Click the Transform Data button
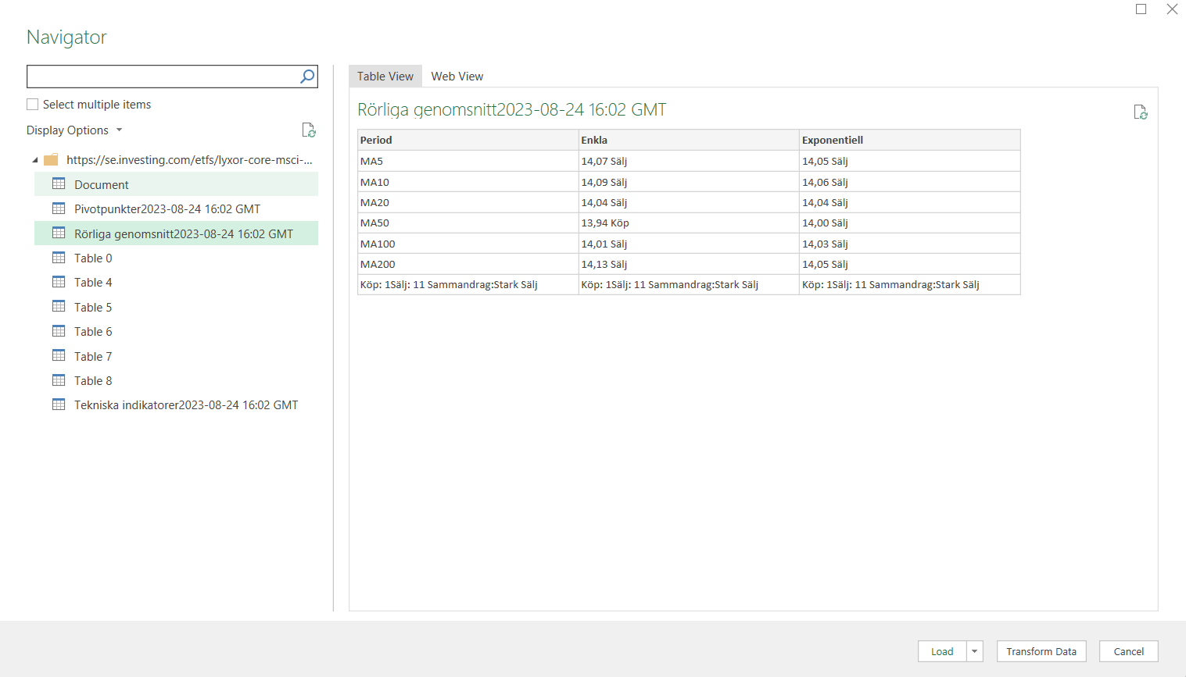Viewport: 1186px width, 677px height. pos(1041,651)
